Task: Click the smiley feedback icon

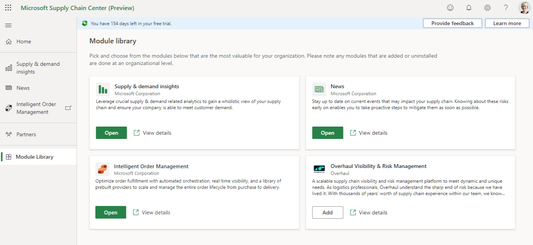Action: 450,8
